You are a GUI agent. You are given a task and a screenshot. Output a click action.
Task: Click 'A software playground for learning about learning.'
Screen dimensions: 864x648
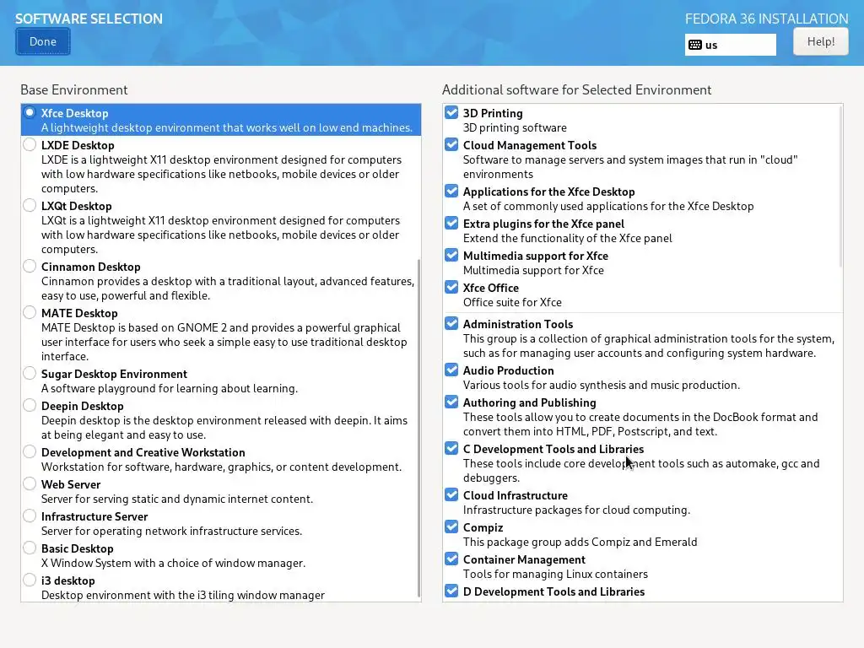(x=169, y=388)
